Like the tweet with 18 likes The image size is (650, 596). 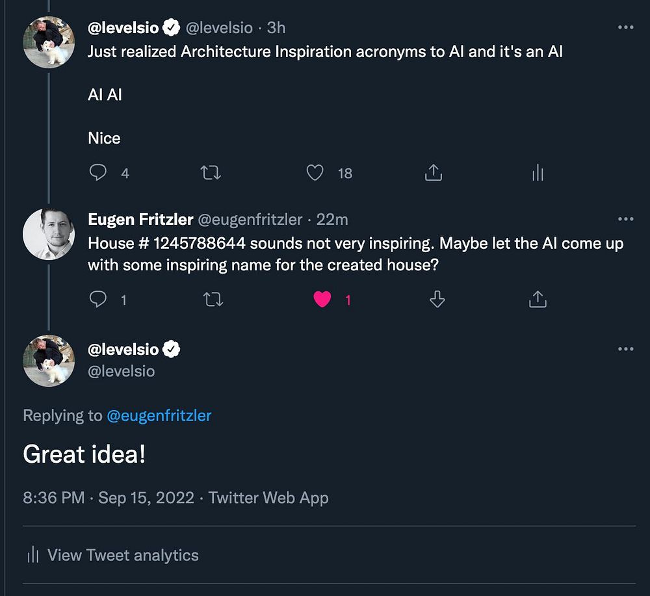315,172
